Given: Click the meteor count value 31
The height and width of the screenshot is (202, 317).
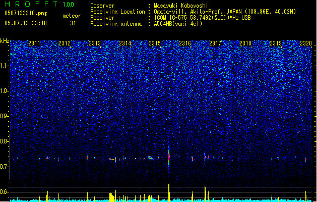Looking at the screenshot, I should (x=73, y=23).
